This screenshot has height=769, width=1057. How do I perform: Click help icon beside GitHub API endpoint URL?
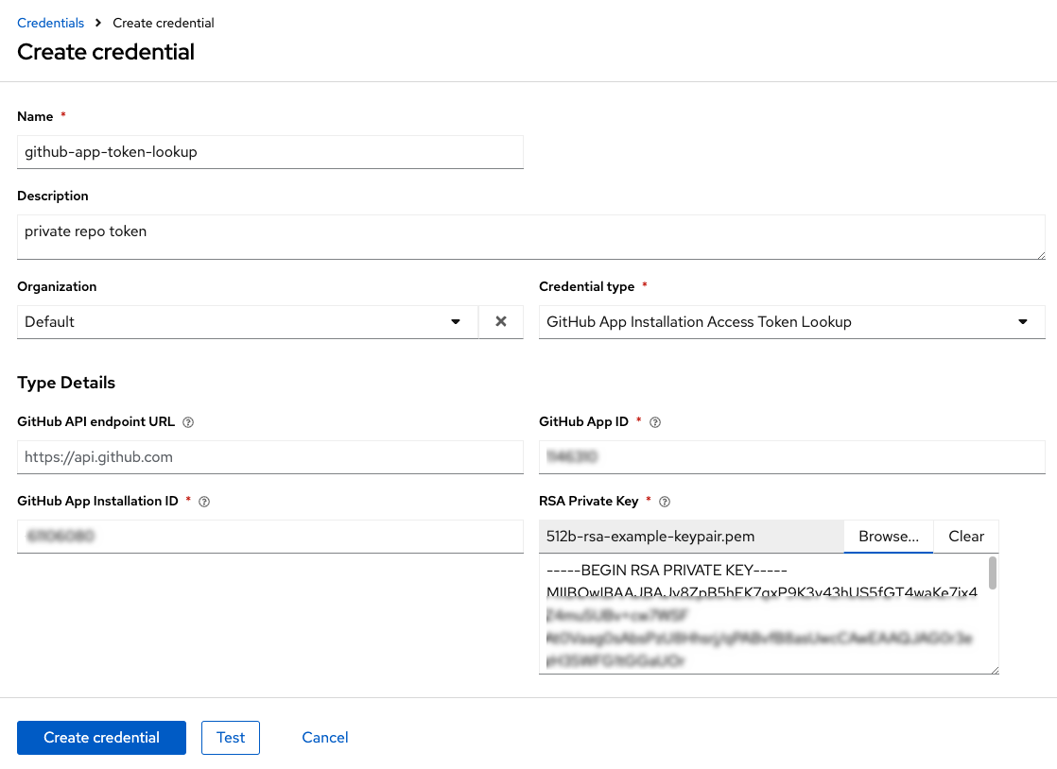(188, 422)
